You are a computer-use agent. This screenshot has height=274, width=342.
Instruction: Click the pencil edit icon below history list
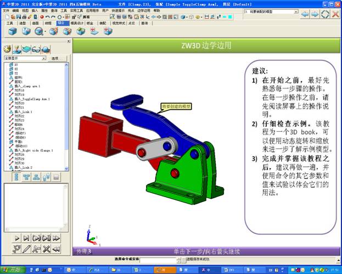coord(26,249)
